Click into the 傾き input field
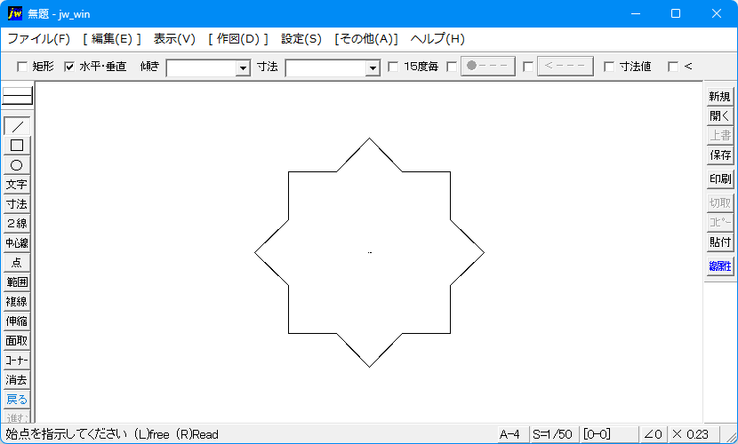 202,68
